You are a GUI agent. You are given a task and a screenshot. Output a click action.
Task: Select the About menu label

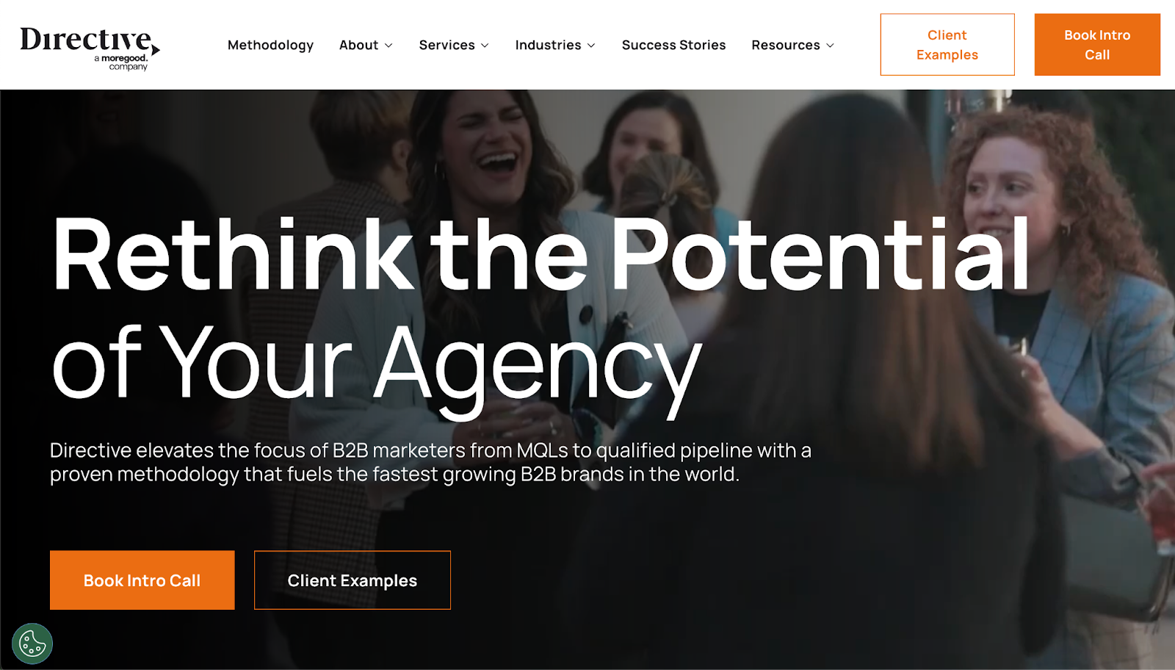pyautogui.click(x=358, y=45)
